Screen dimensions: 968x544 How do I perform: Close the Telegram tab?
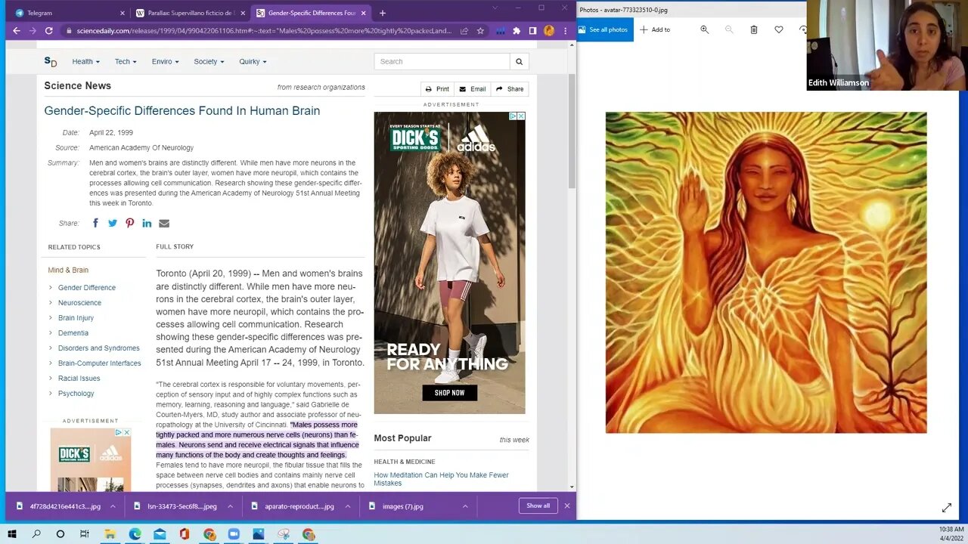click(x=122, y=13)
